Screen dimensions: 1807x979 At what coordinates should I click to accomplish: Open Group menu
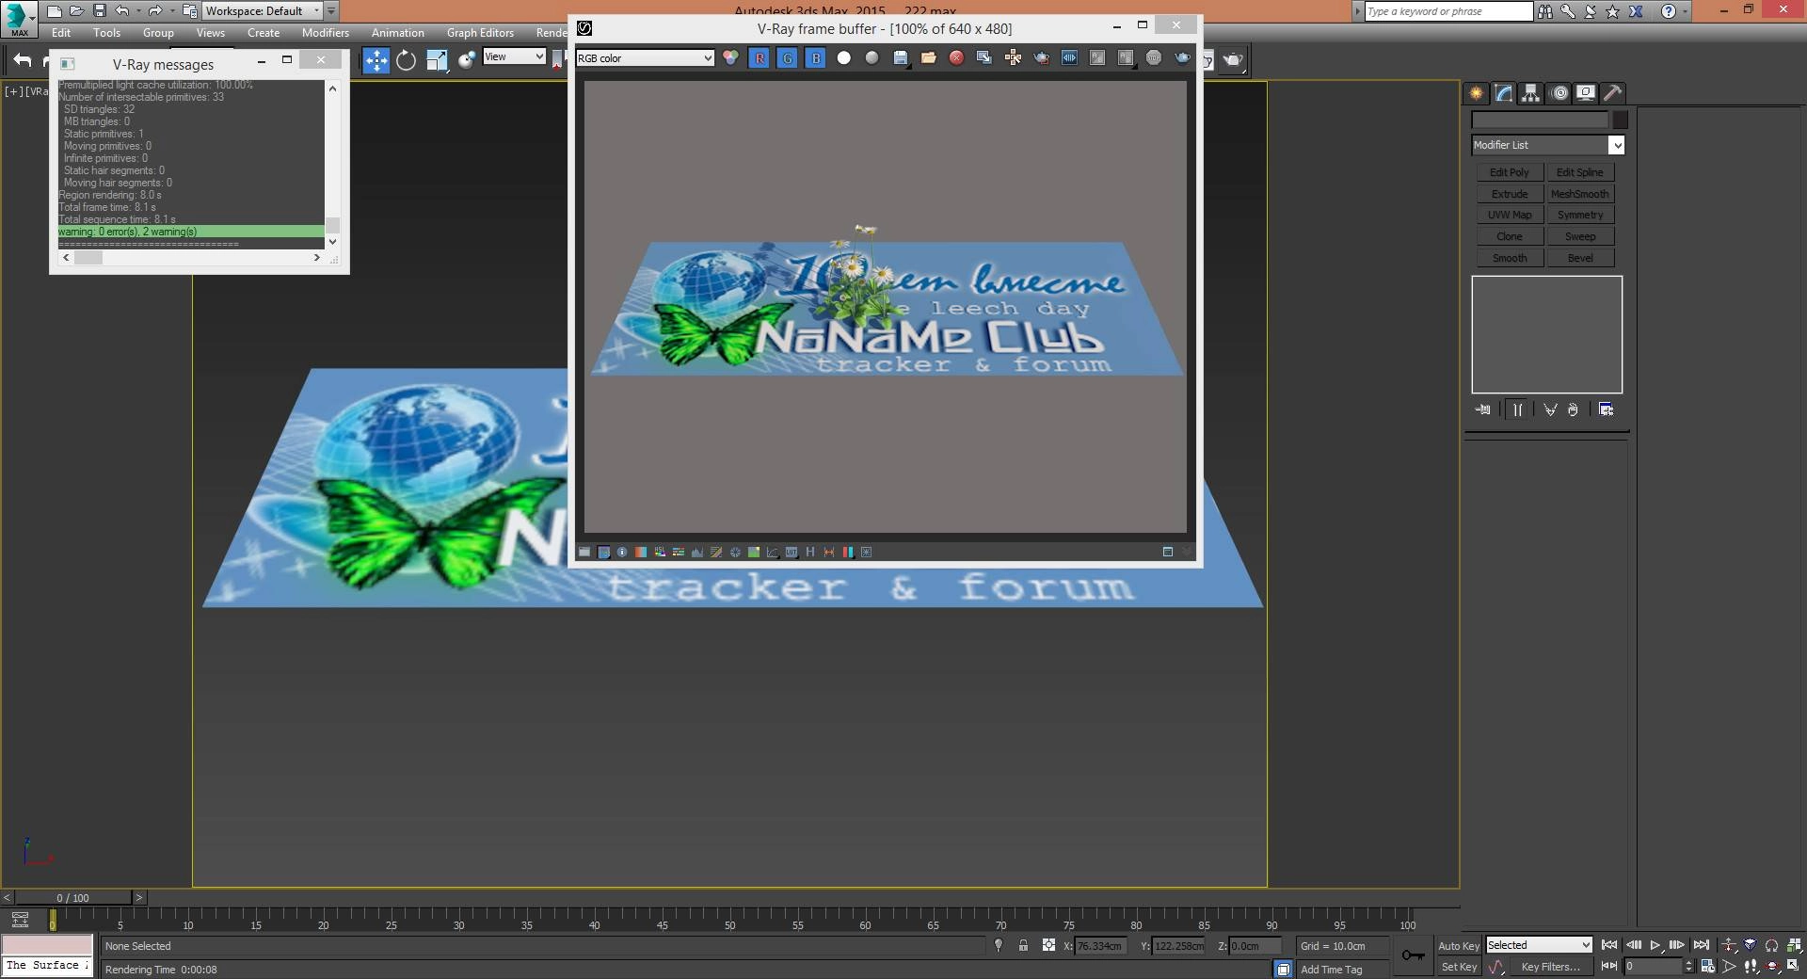click(158, 33)
